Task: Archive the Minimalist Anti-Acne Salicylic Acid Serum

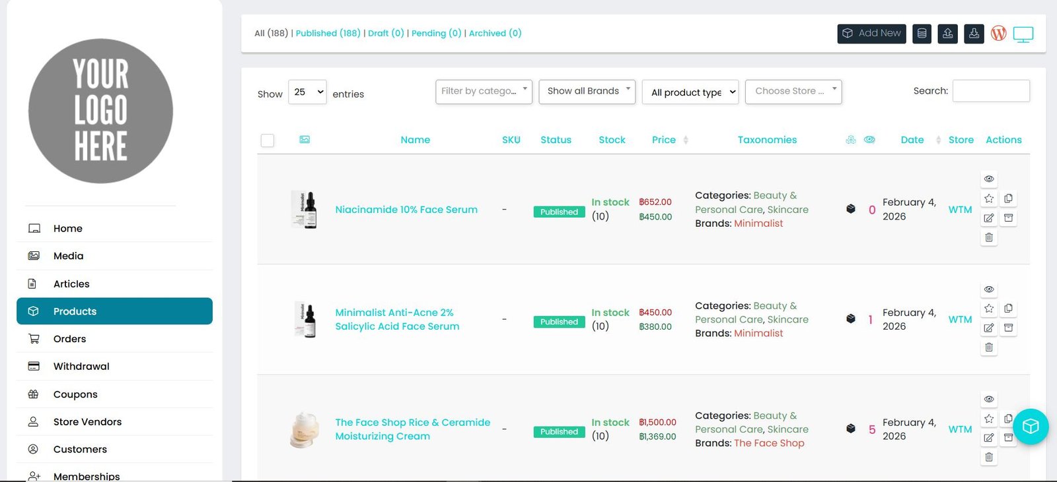Action: coord(1008,328)
